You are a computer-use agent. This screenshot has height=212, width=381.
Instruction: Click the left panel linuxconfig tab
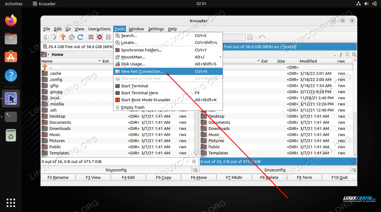click(116, 170)
